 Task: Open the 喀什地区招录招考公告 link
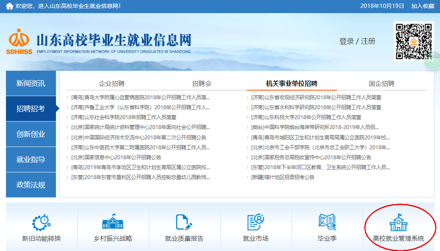(x=282, y=177)
